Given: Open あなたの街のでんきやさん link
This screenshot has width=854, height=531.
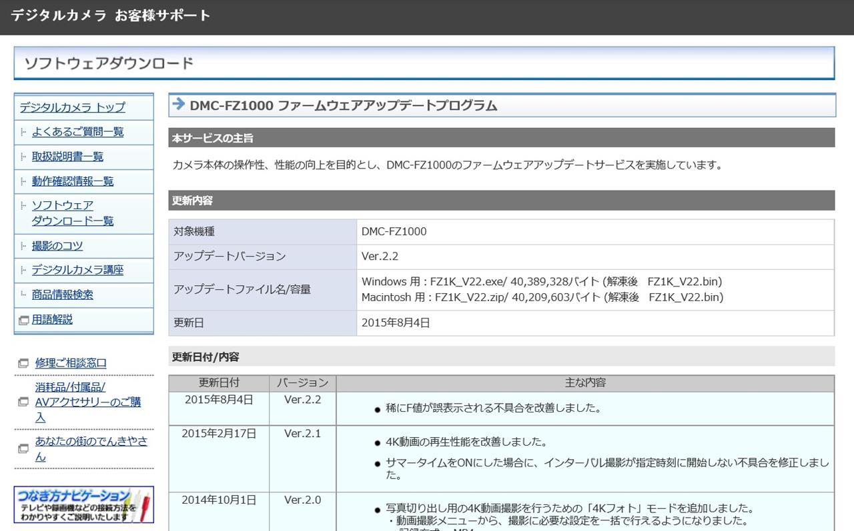Looking at the screenshot, I should (91, 449).
